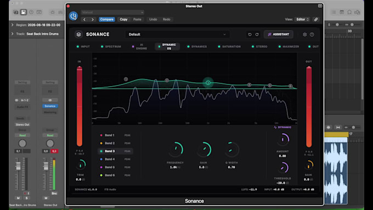
Task: Mute the Seat Back Intro Drums strip
Action: coord(18,198)
